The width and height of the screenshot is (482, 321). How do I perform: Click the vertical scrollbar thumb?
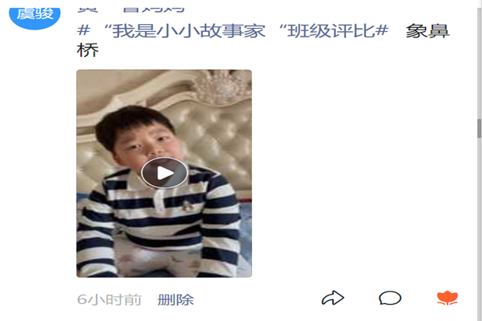click(x=479, y=128)
